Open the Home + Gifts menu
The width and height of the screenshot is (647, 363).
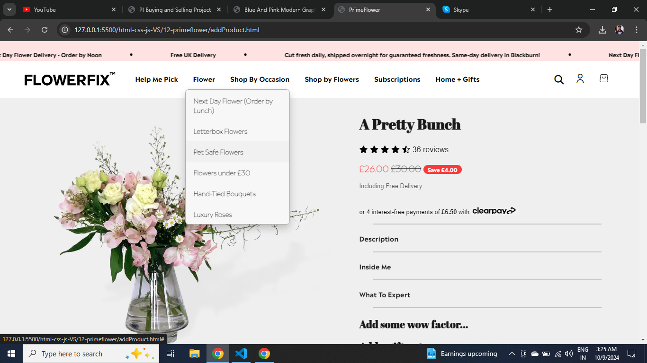(x=458, y=79)
